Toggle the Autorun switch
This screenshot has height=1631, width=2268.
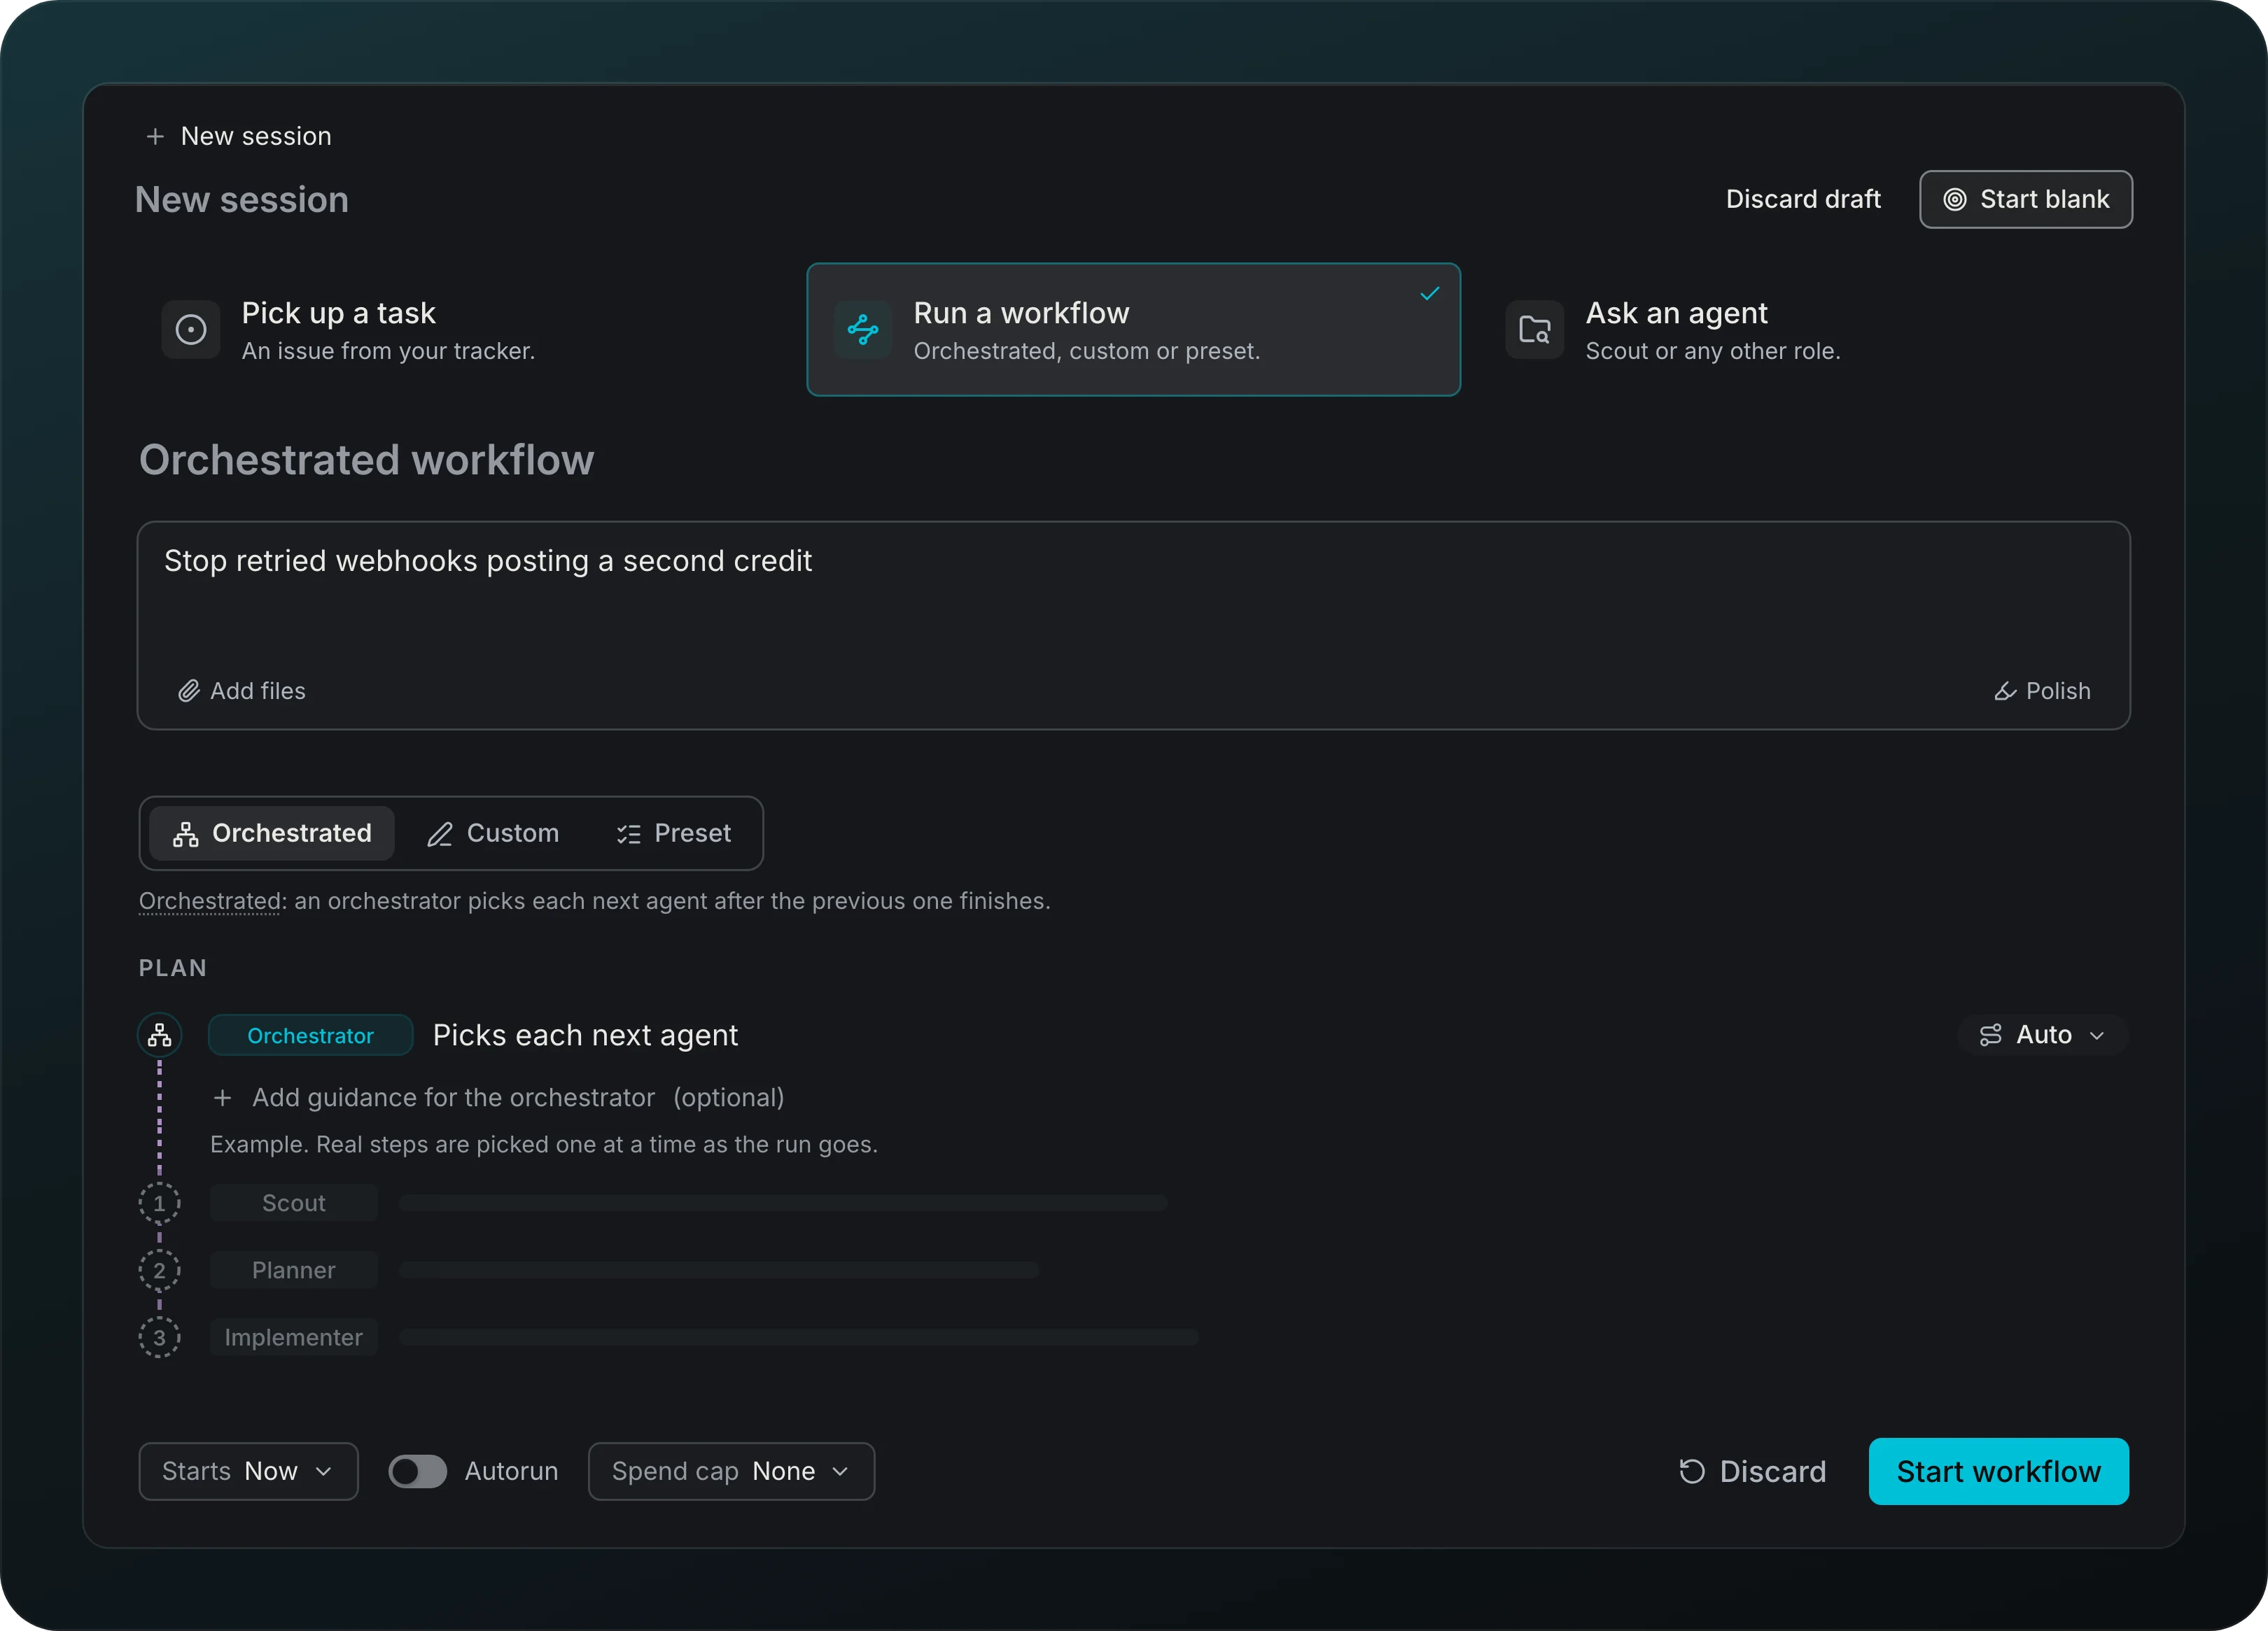(418, 1471)
